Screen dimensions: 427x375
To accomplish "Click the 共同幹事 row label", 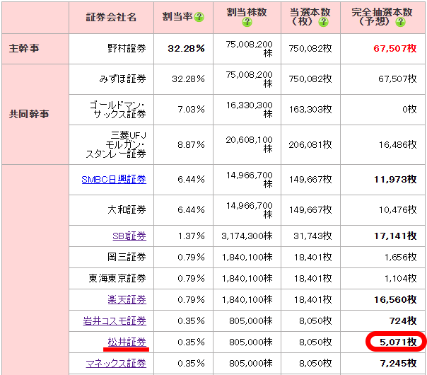I will coord(29,114).
